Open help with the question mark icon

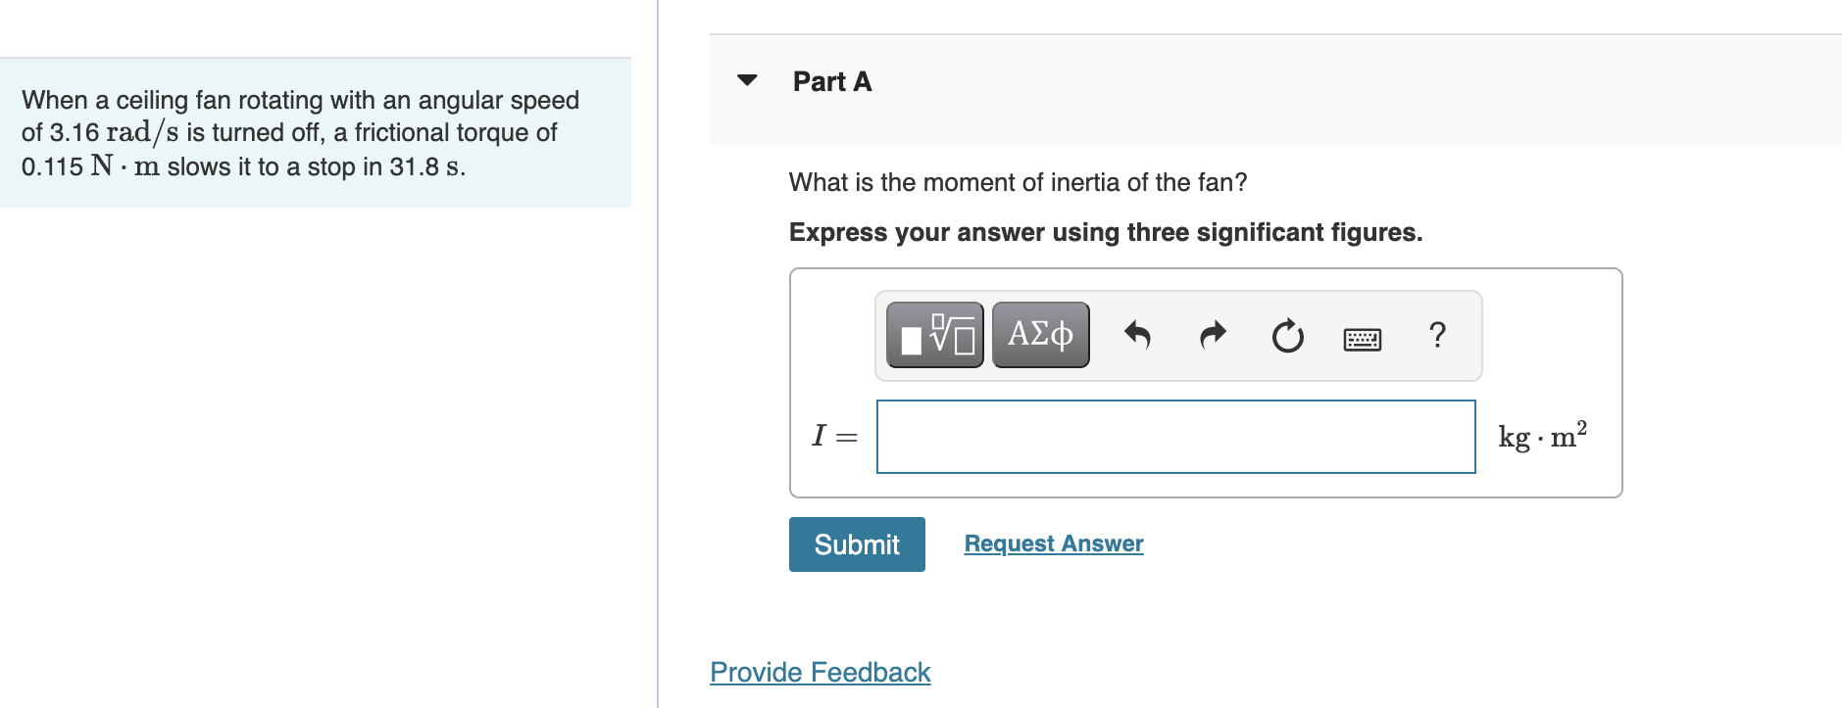click(1437, 335)
